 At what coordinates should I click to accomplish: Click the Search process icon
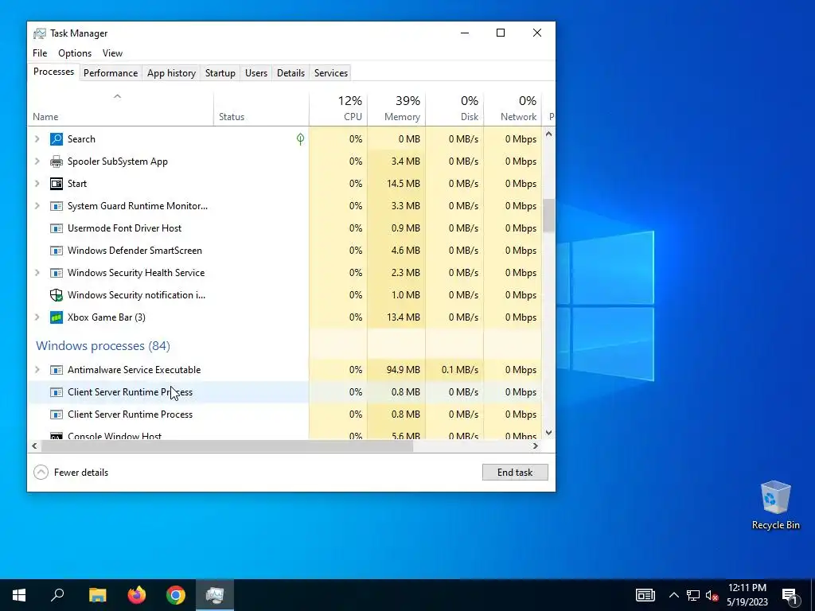(x=57, y=139)
